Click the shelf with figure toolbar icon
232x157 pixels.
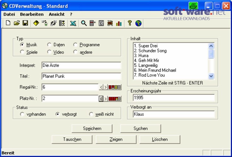pos(62,23)
